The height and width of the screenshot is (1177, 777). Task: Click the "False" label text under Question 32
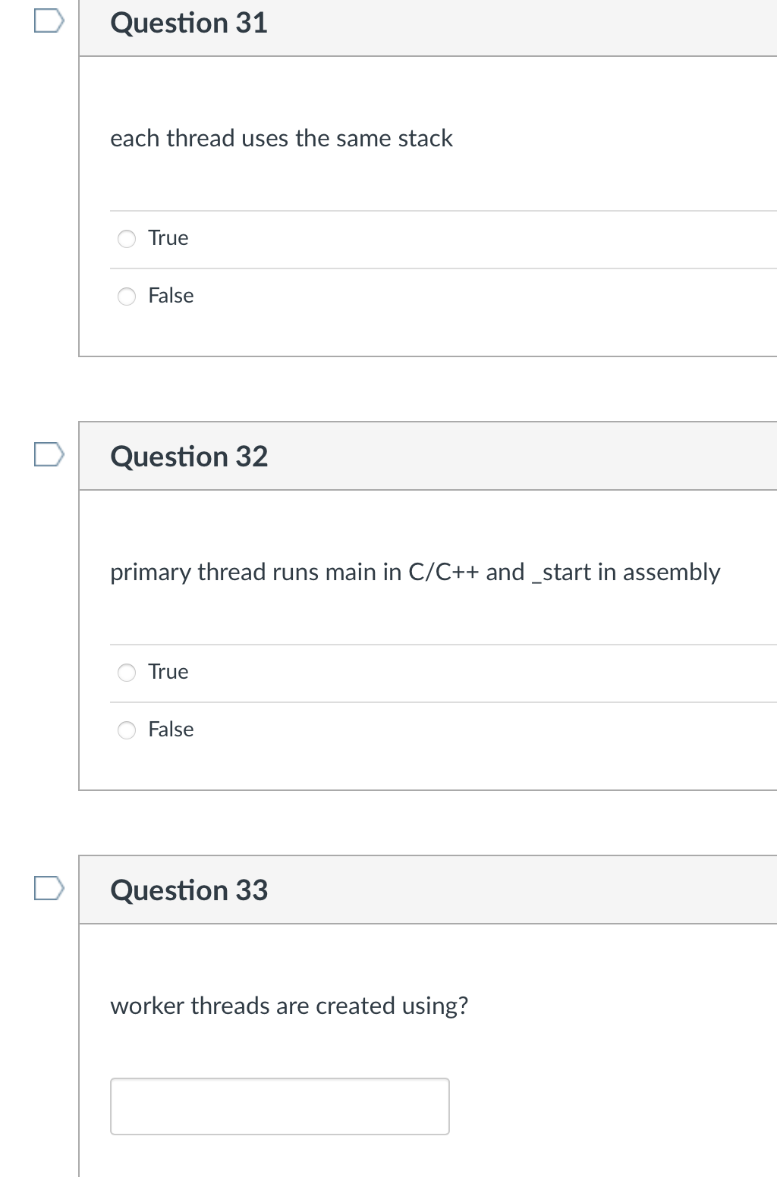171,730
